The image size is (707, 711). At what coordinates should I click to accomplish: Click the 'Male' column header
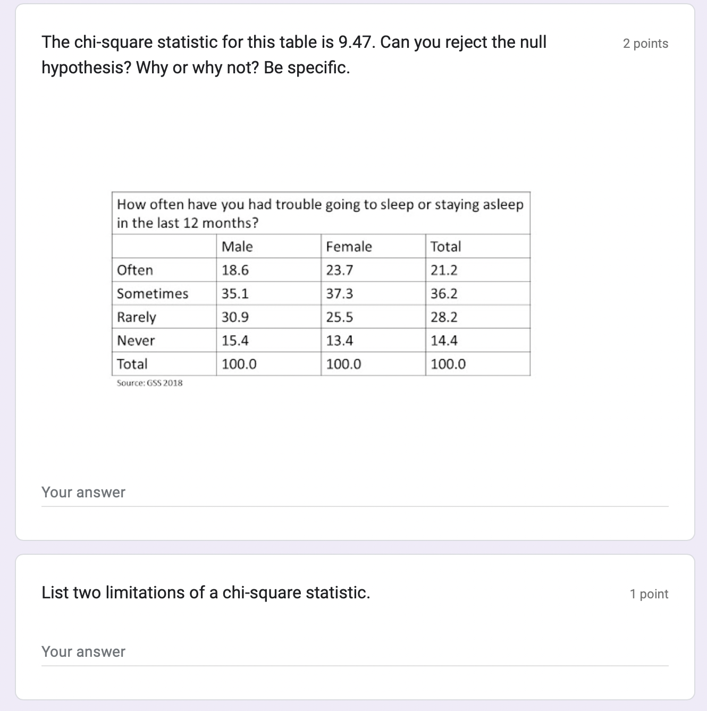click(237, 246)
